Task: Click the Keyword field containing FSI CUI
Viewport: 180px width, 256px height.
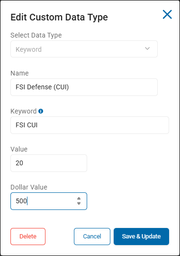Action: pos(90,125)
